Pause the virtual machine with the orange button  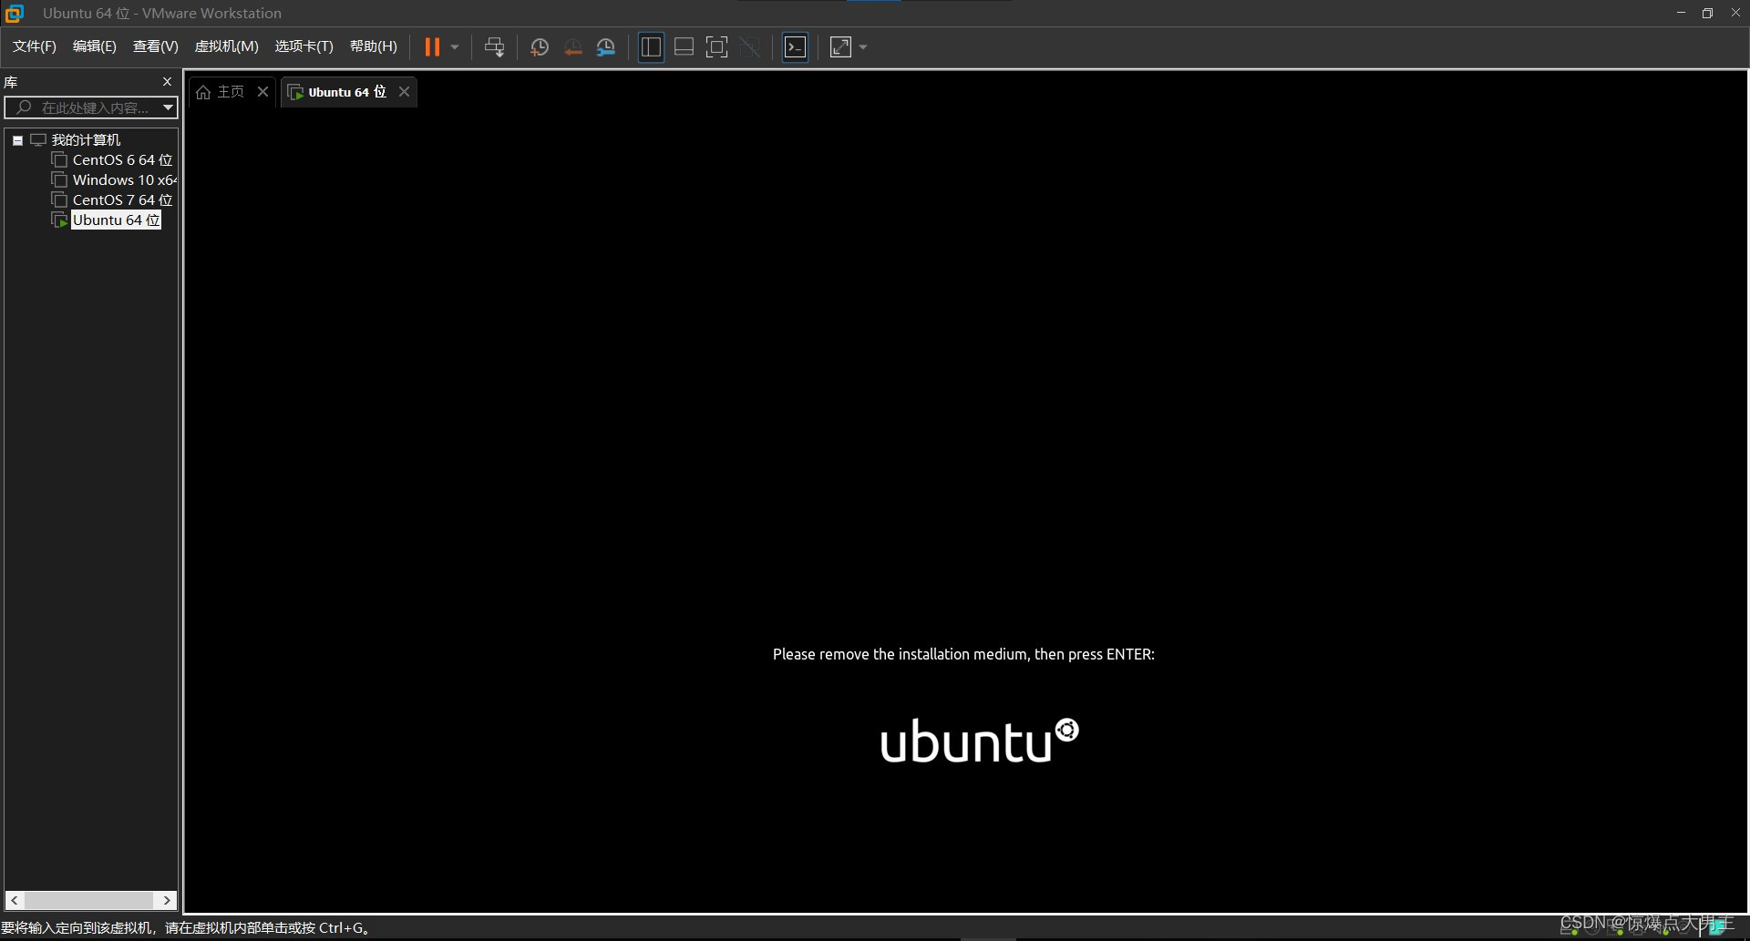coord(432,47)
